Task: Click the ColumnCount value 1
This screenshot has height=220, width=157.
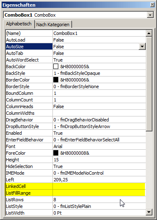Action: coord(99,100)
